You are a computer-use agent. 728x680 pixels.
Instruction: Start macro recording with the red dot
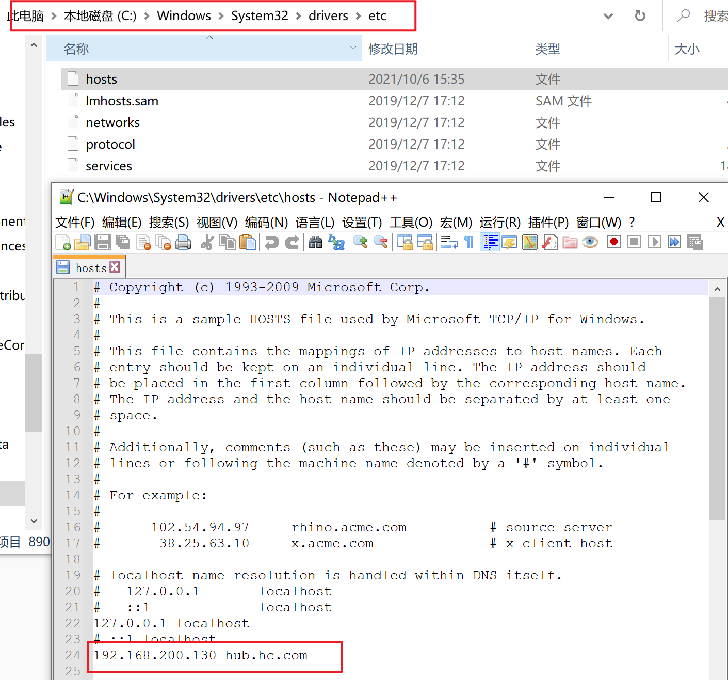coord(613,242)
